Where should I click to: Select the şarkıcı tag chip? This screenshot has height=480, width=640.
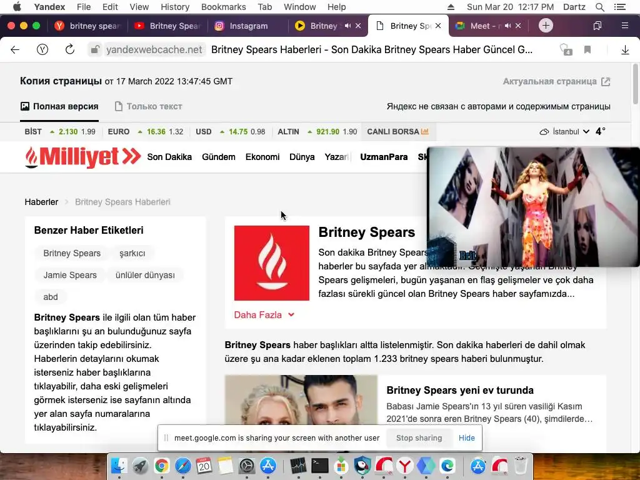132,253
